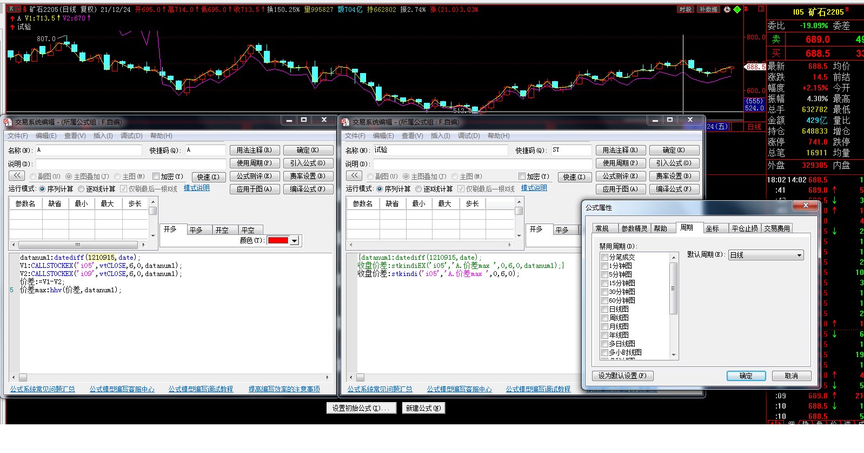
Task: Open 公式系统常见问题汇总 link in left editor
Action: pos(43,389)
